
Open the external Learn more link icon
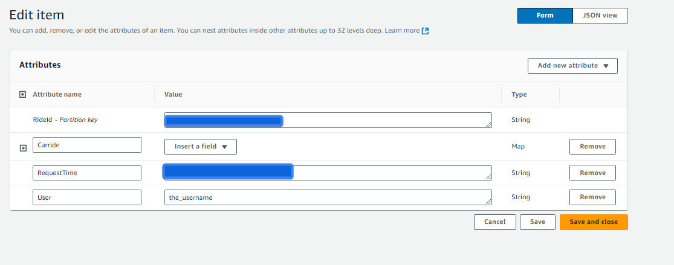425,31
